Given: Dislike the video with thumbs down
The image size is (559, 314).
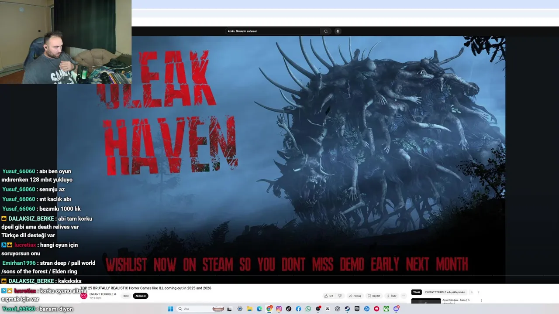Looking at the screenshot, I should [x=340, y=296].
